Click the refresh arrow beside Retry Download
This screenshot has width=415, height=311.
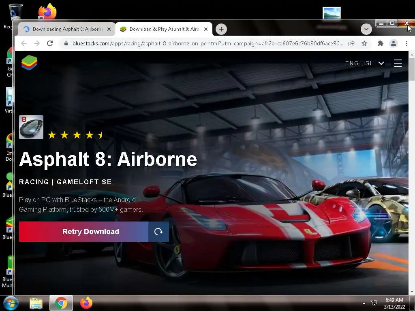[x=158, y=232]
